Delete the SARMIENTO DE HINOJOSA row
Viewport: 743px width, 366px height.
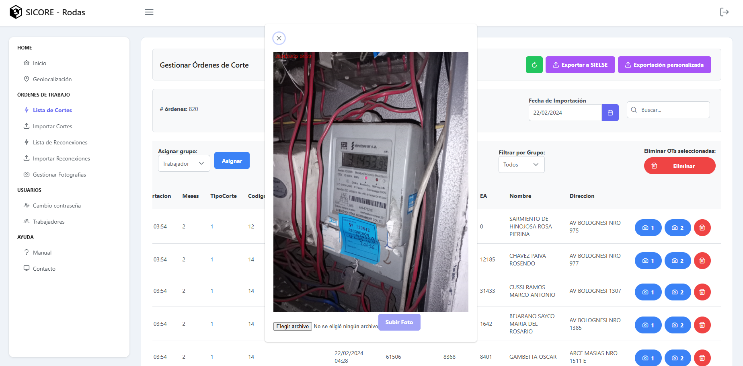tap(702, 228)
